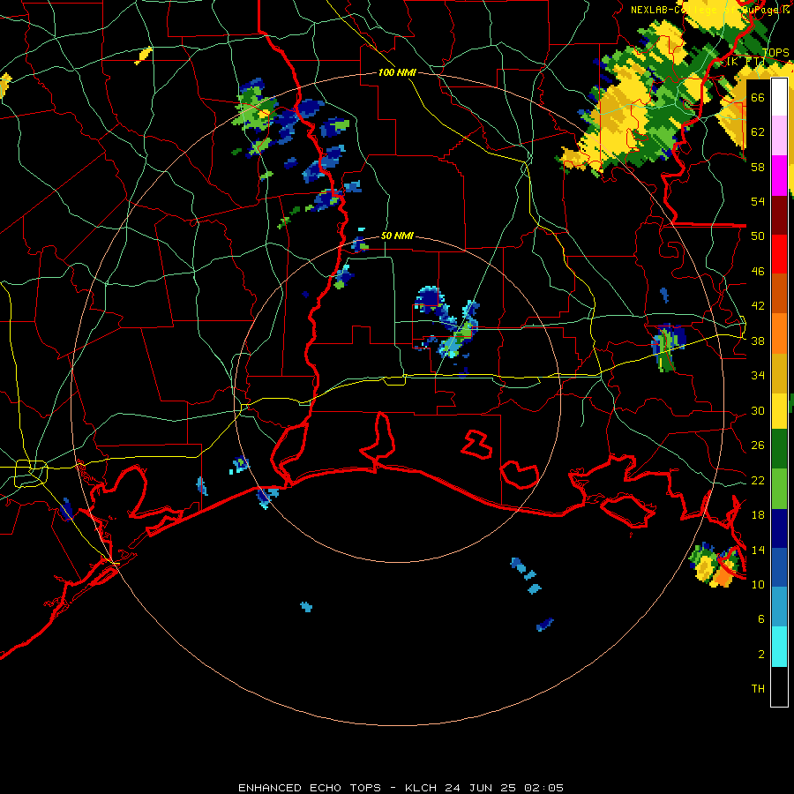Click the maroon legend swatch

[779, 215]
